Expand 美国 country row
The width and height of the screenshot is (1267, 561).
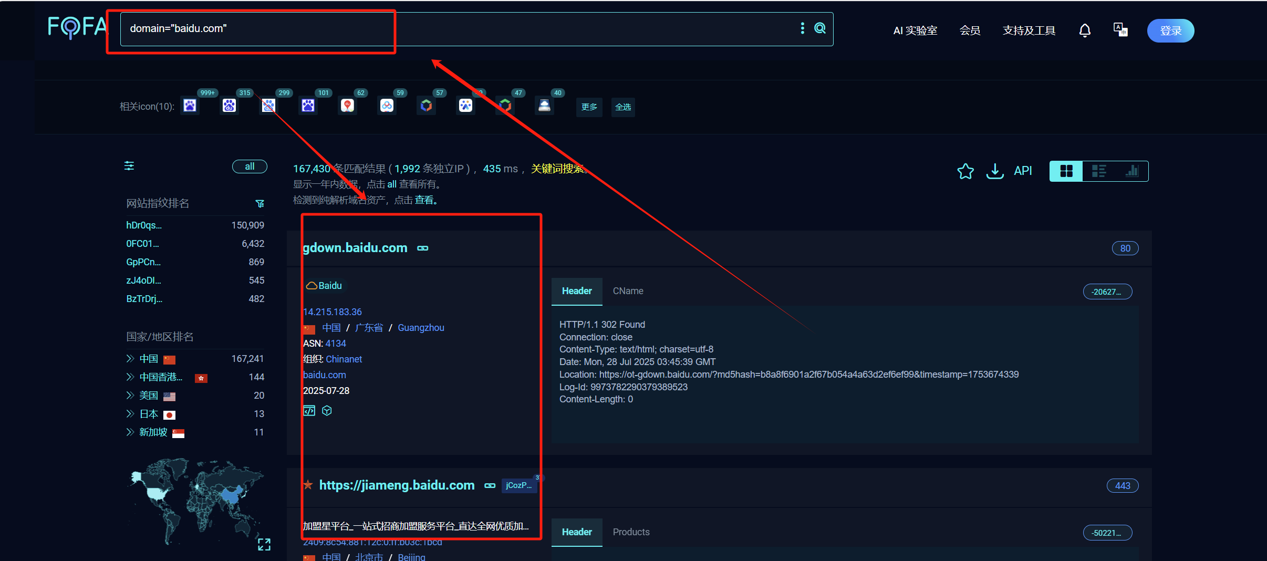(130, 396)
